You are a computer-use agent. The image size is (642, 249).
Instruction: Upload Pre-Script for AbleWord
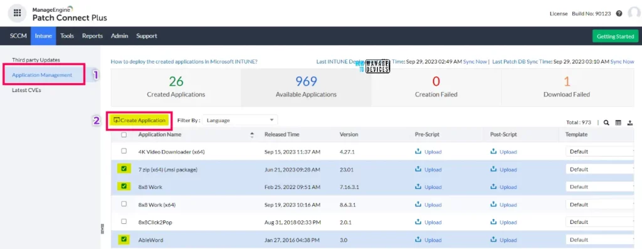(x=429, y=240)
